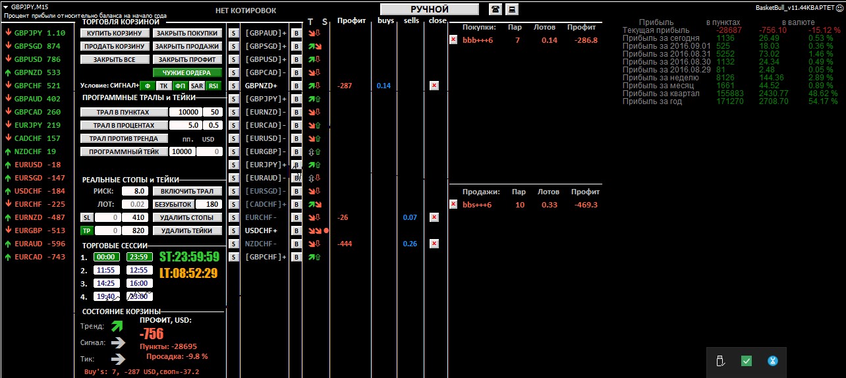Screen dimensions: 846x378
Task: Close the bbs+++6 sells basket
Action: 453,204
